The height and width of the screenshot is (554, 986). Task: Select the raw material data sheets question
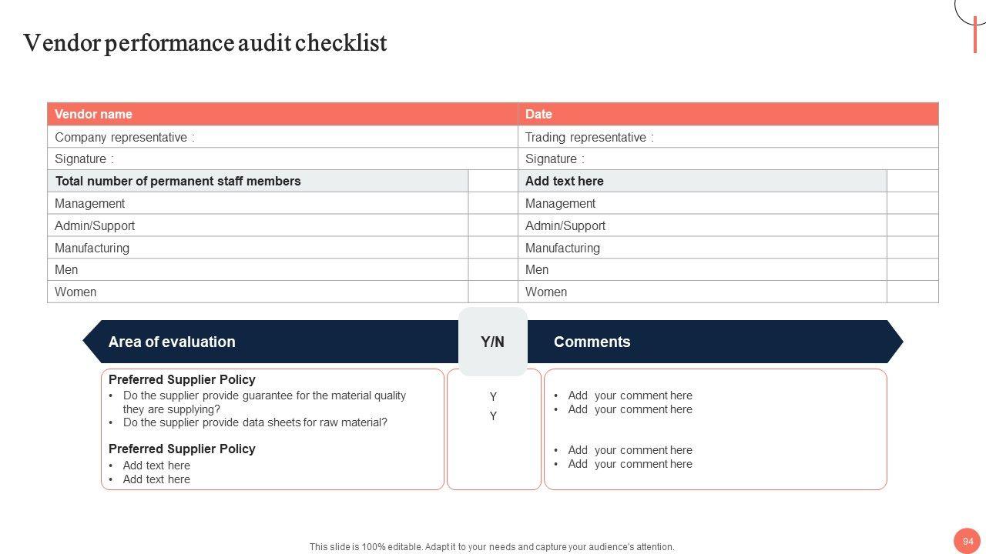255,422
